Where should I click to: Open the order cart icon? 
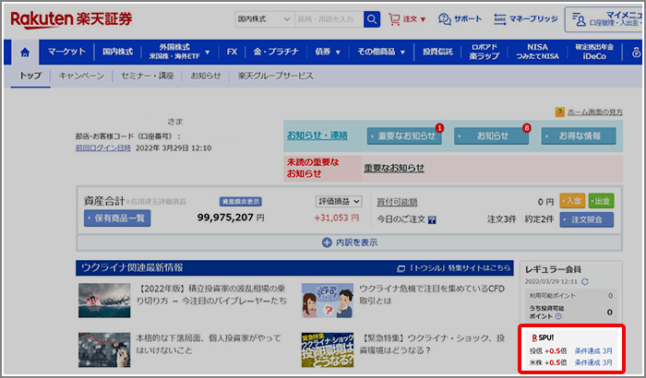click(x=394, y=19)
